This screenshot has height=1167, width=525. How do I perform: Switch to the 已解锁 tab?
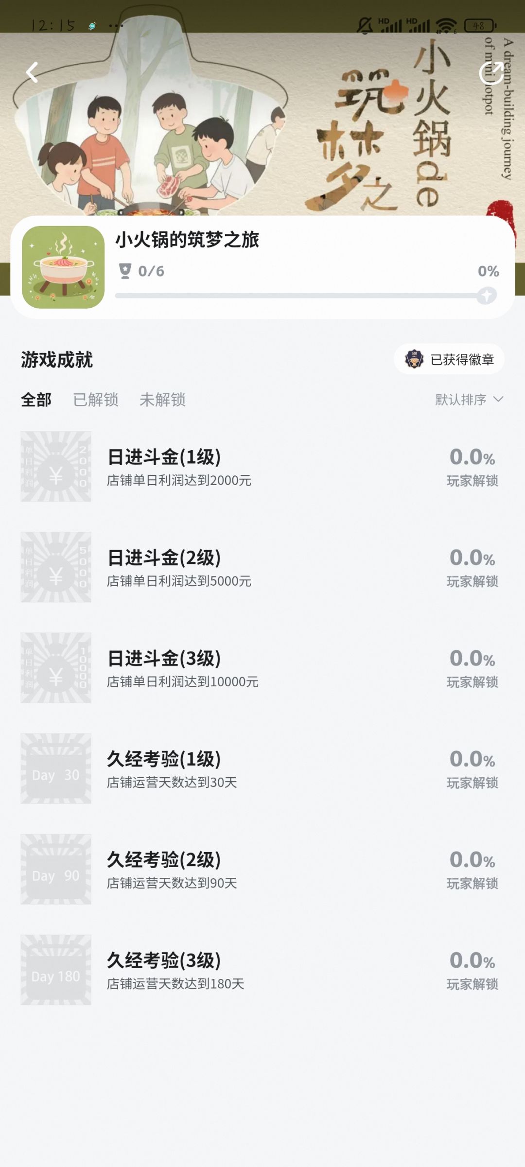pos(96,400)
